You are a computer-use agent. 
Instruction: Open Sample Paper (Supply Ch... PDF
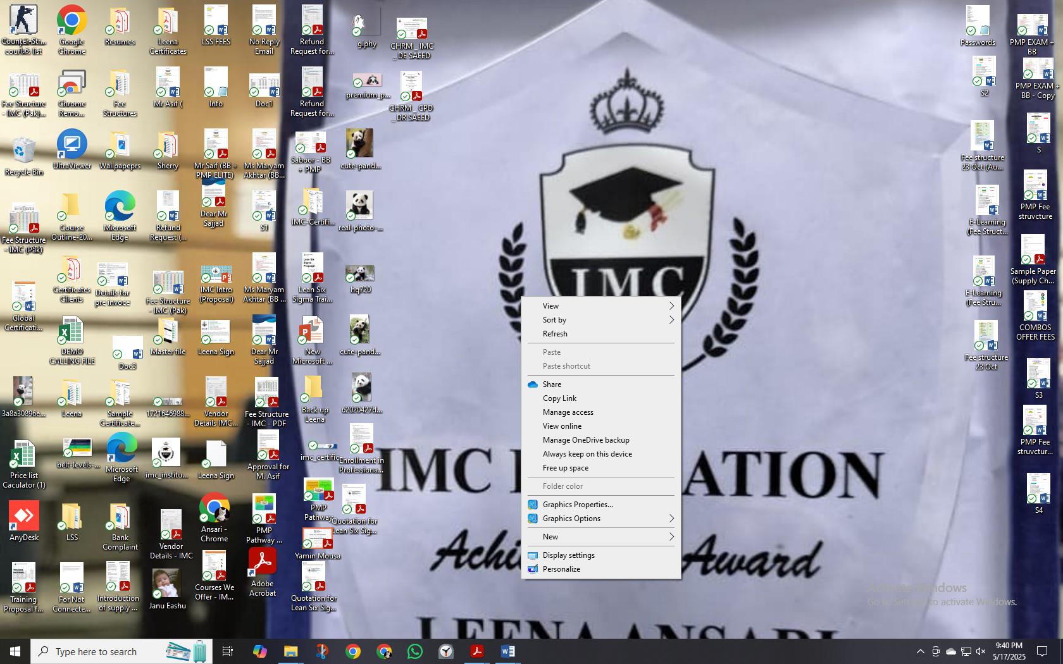pyautogui.click(x=1033, y=260)
